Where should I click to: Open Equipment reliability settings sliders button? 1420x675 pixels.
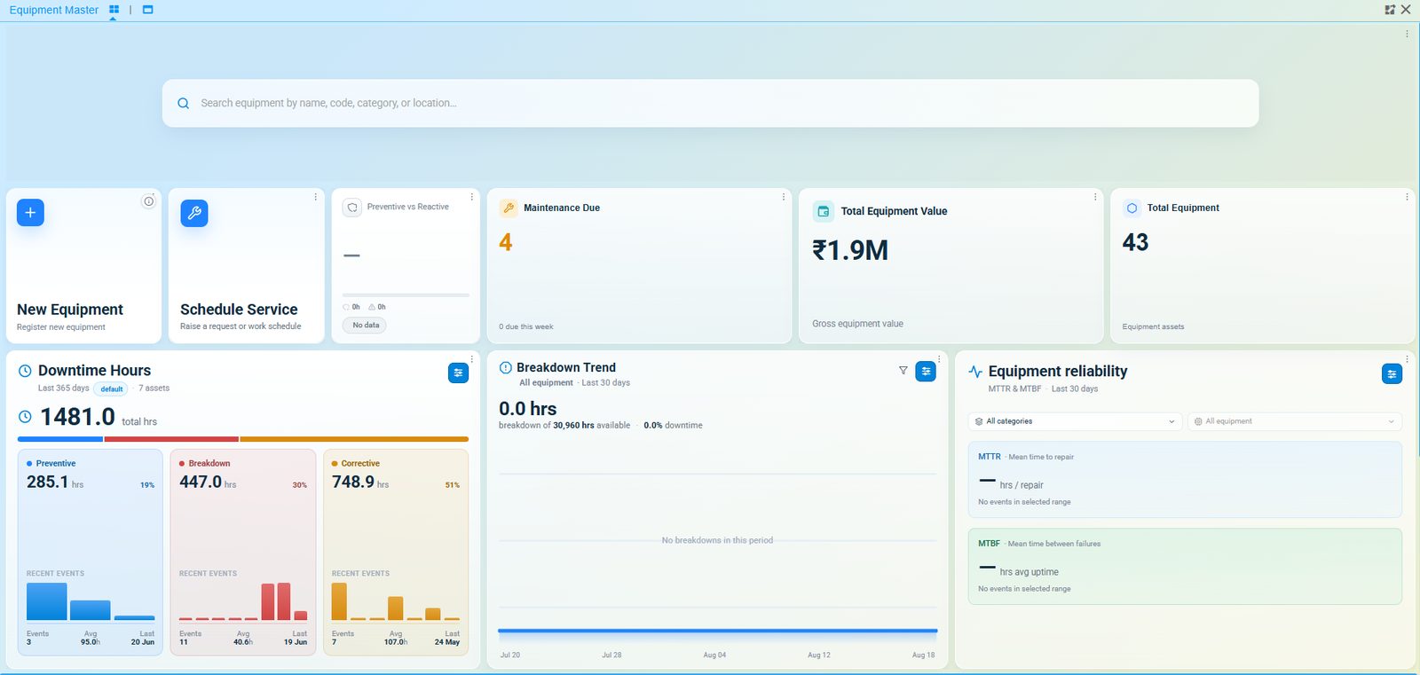pyautogui.click(x=1392, y=374)
